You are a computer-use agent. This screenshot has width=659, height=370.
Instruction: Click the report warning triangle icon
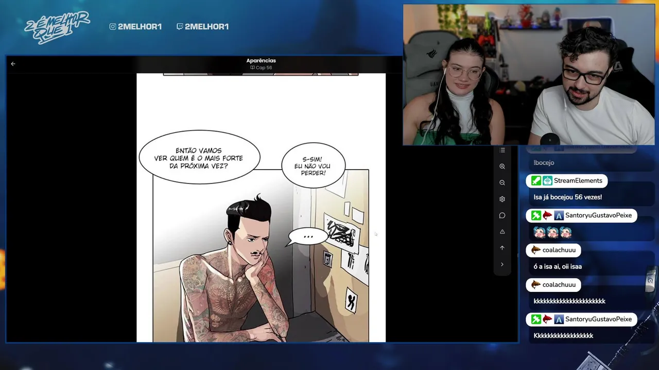click(x=502, y=232)
